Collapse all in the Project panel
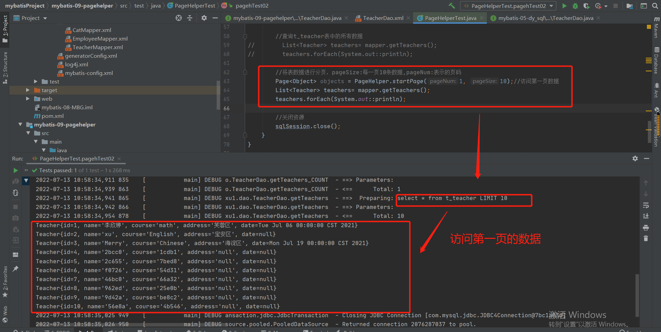661x332 pixels. (x=190, y=18)
